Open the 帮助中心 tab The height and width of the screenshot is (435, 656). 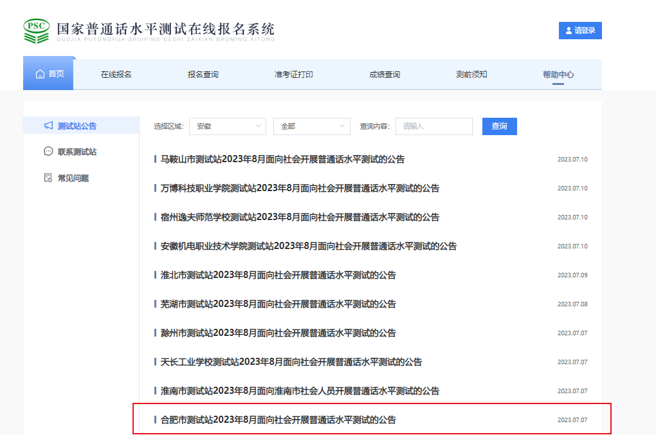tap(558, 75)
